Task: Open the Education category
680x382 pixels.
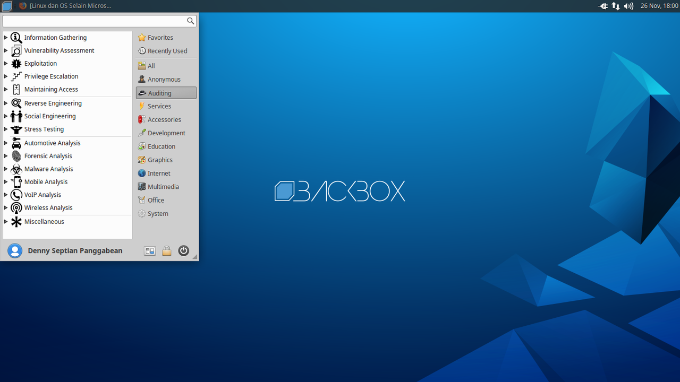Action: coord(166,146)
